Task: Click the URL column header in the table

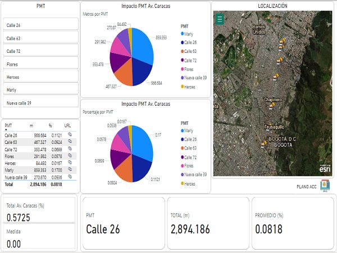Action: [x=67, y=125]
